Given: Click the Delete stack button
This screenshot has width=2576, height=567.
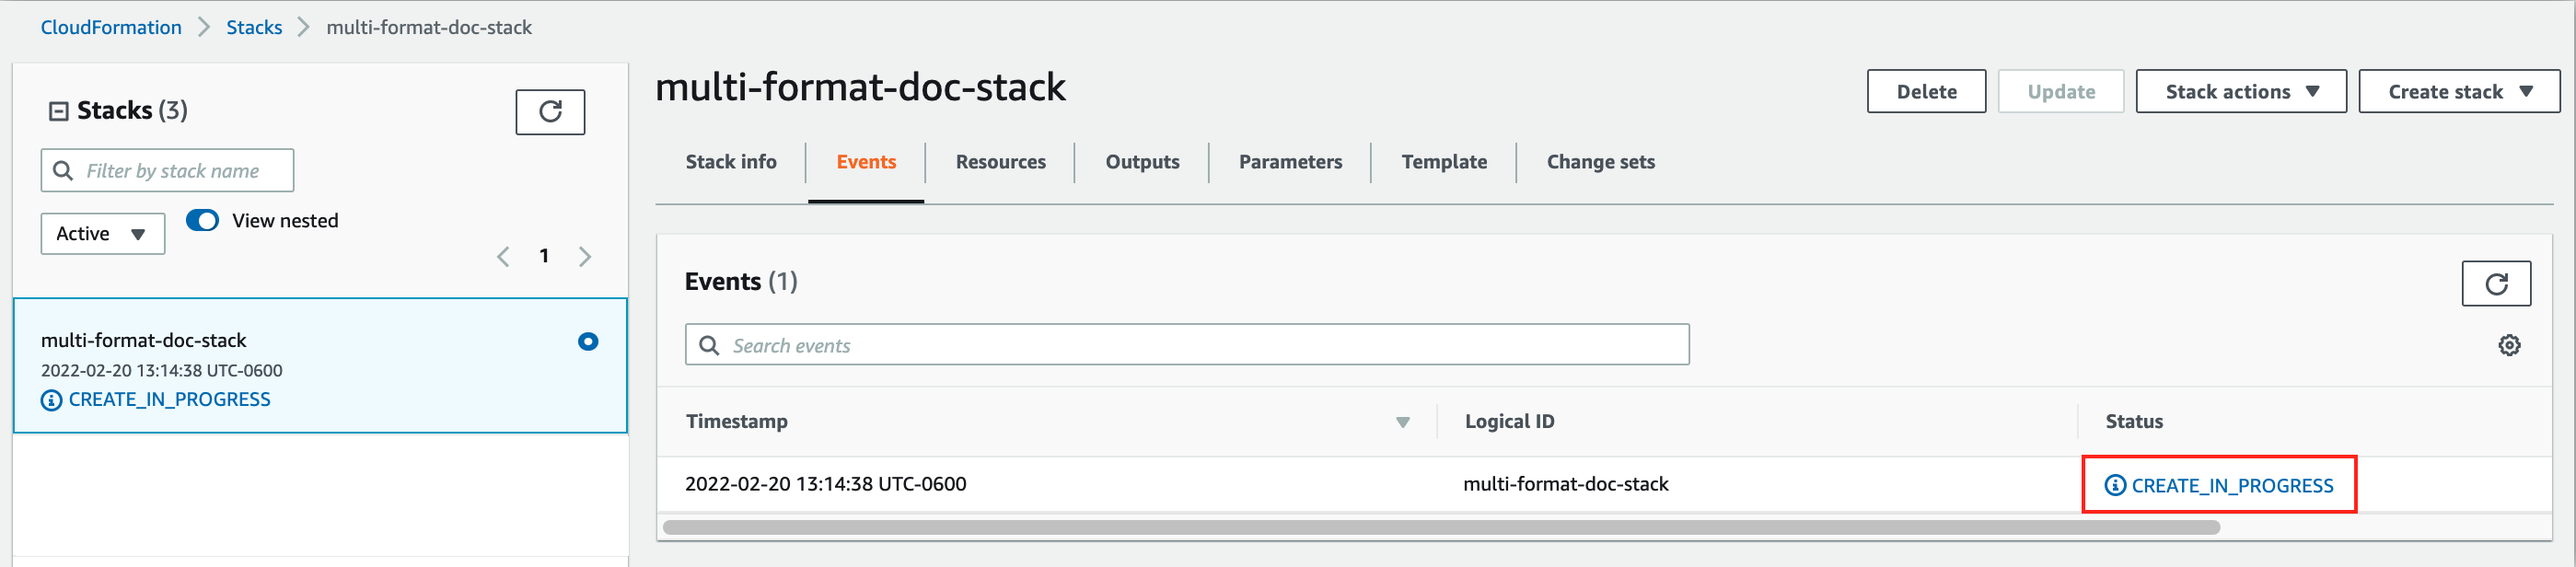Looking at the screenshot, I should [1926, 92].
